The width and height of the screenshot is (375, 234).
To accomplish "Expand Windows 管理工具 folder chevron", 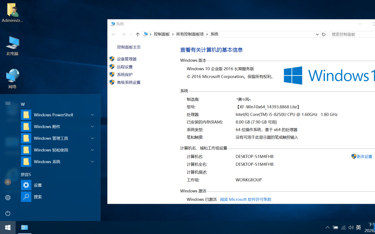I will (x=92, y=138).
